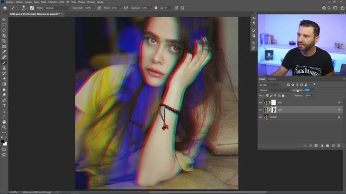The height and width of the screenshot is (194, 346).
Task: Select the Pen tool
Action: click(4, 100)
